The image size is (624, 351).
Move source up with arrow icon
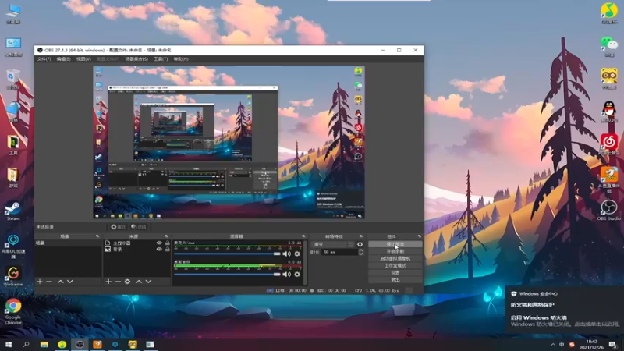[x=139, y=282]
